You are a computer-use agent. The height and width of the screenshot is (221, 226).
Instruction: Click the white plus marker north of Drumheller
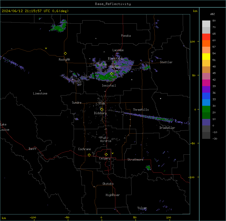point(160,98)
